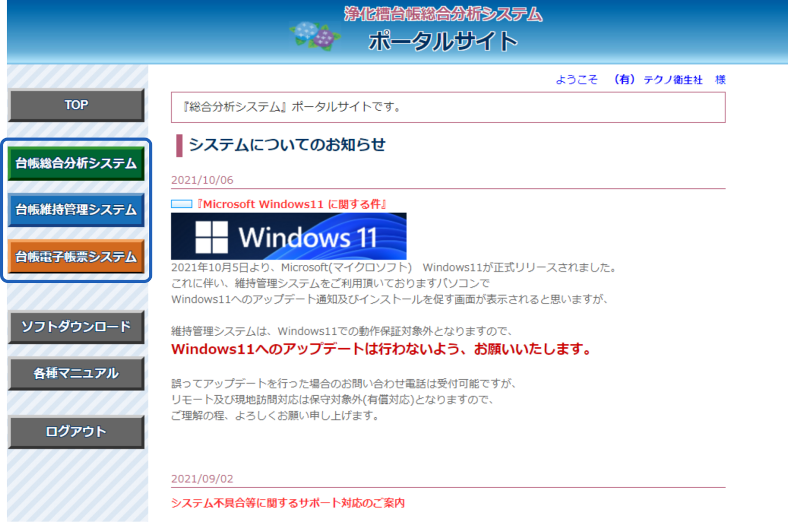Click the 2021/10/06 date entry
788x522 pixels.
pyautogui.click(x=202, y=180)
